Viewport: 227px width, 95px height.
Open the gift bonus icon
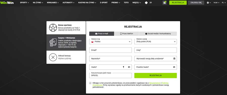pyautogui.click(x=164, y=3)
